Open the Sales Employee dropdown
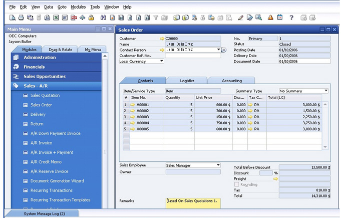Viewport: 344px width, 218px height. pos(218,165)
